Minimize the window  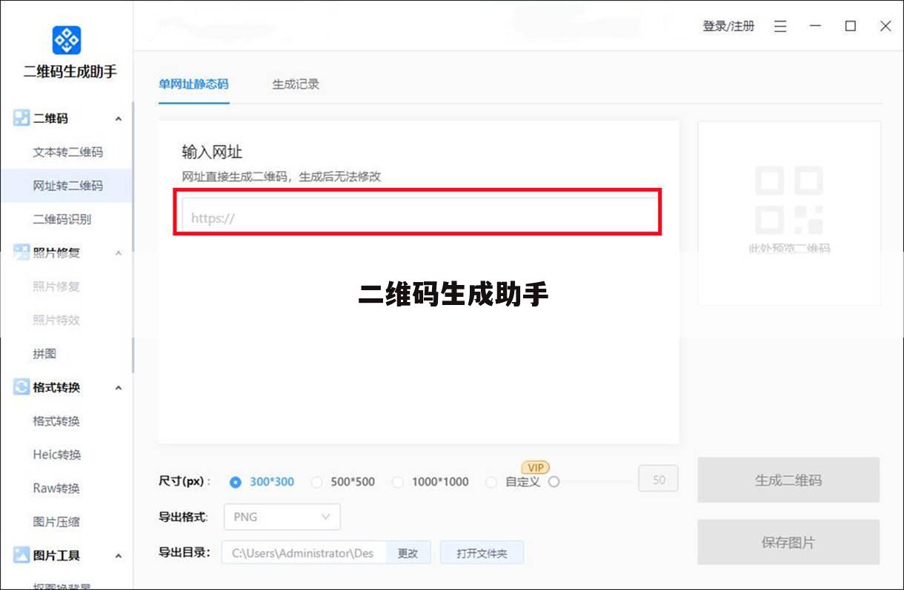tap(815, 26)
